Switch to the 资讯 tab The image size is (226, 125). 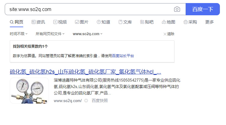38,22
